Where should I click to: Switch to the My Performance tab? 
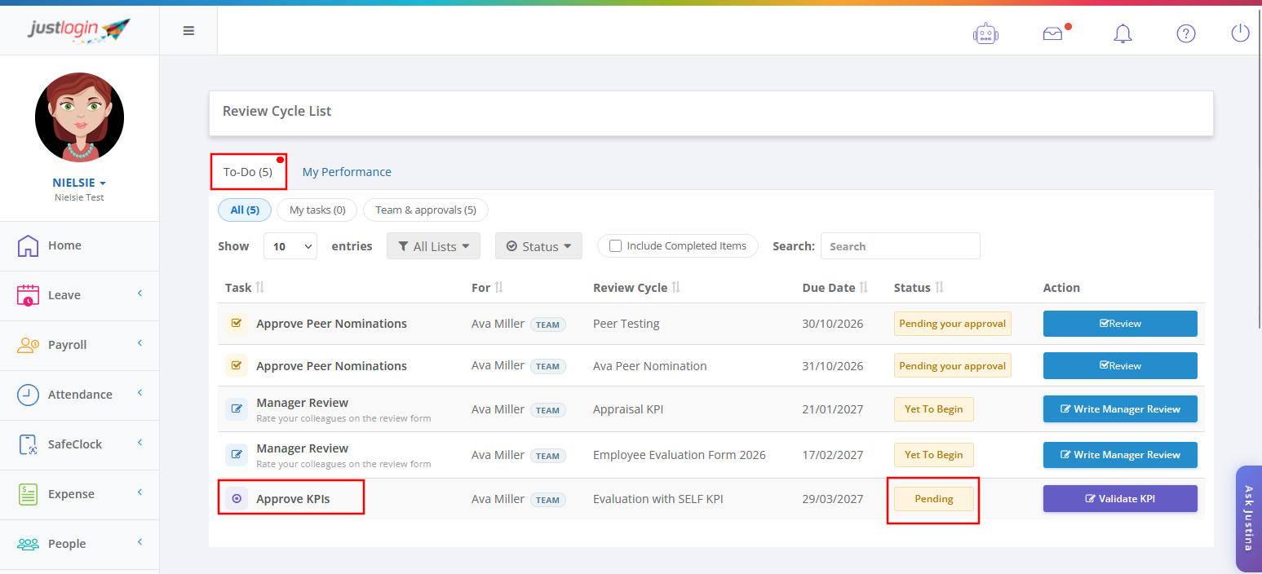coord(347,172)
